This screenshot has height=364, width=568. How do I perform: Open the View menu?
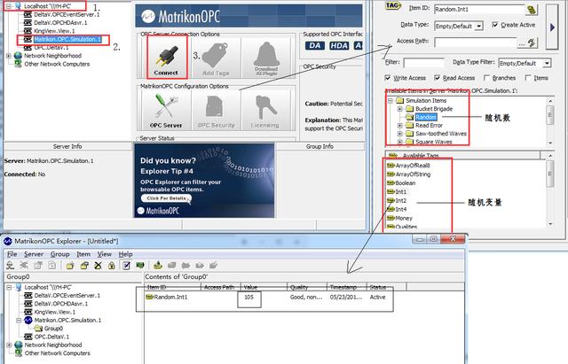[x=105, y=254]
